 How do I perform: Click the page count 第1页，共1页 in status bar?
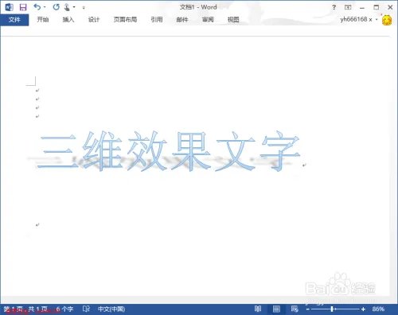click(25, 309)
